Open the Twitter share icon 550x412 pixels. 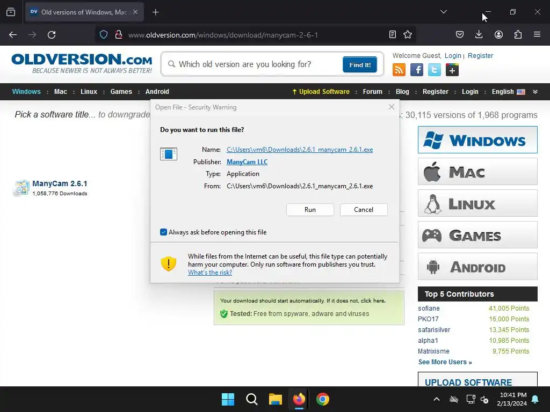click(x=434, y=70)
